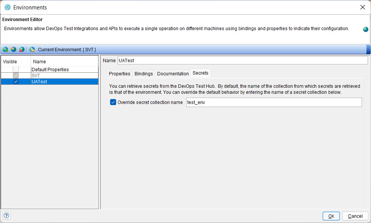Enable the Visible checkbox for Default Properties
371x223 pixels.
15,69
